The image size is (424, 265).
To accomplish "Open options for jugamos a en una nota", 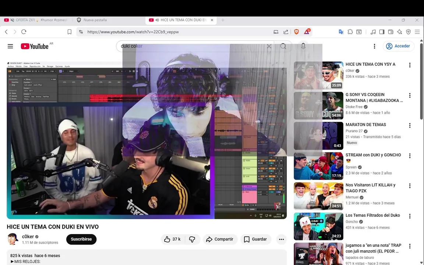I will [x=410, y=246].
